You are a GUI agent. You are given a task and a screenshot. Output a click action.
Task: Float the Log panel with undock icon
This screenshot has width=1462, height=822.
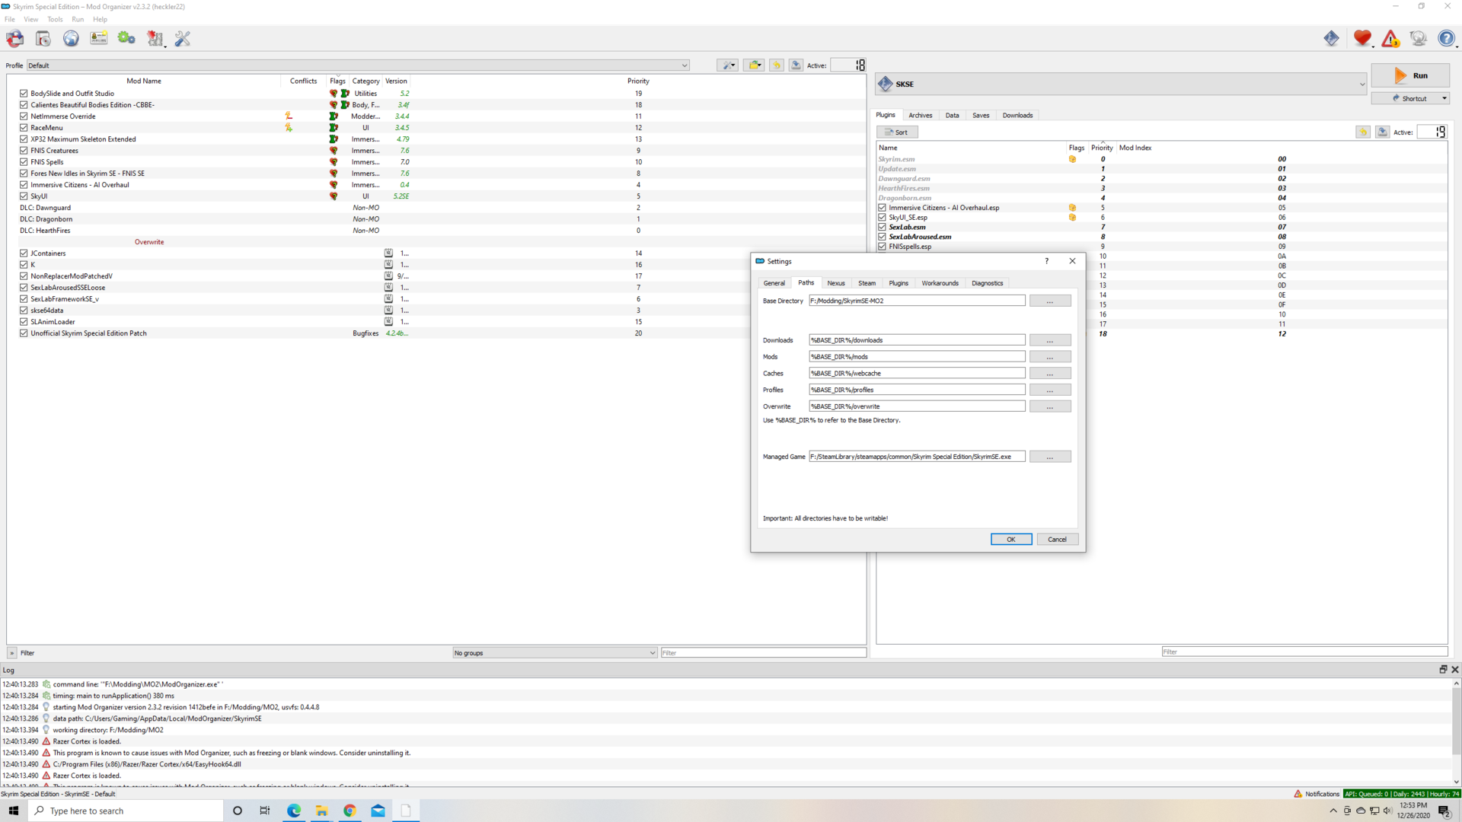tap(1443, 670)
